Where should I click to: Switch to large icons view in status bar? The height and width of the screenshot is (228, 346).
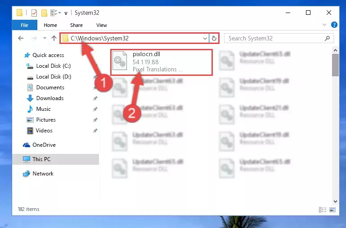tap(333, 210)
